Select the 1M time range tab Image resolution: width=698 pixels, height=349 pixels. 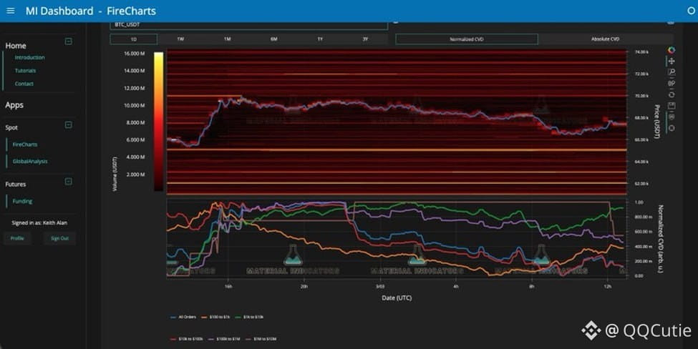coord(227,39)
